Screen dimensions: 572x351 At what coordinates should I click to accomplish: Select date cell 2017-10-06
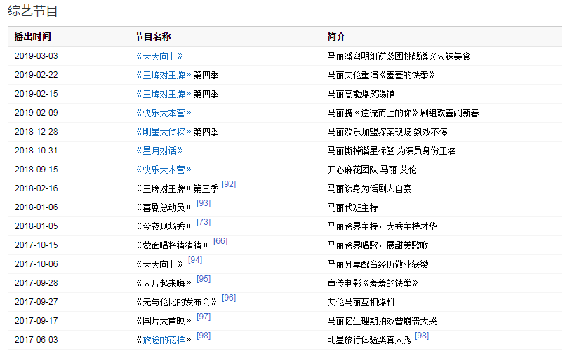[36, 264]
